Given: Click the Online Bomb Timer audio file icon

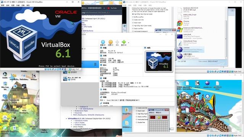Looking at the screenshot, I should pyautogui.click(x=180, y=43).
